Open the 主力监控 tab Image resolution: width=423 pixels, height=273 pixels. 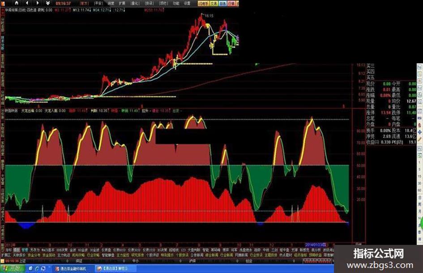point(123,255)
